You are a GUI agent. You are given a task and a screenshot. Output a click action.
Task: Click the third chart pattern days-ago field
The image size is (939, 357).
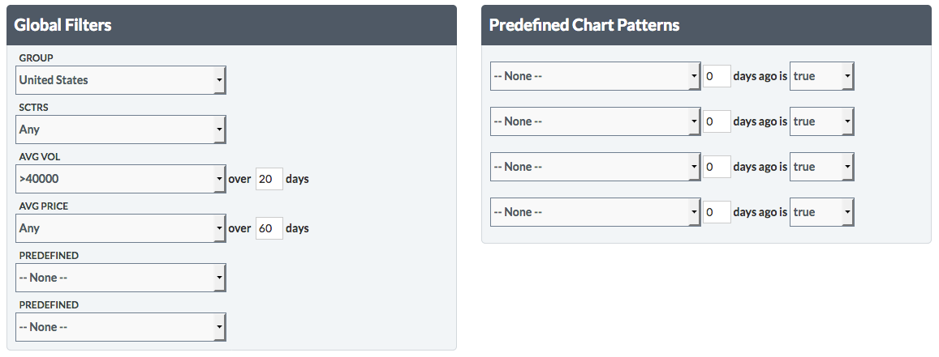[x=717, y=167]
